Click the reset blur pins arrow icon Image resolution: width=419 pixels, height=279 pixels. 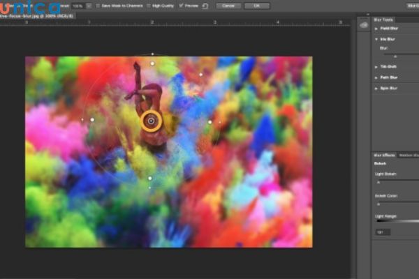205,6
